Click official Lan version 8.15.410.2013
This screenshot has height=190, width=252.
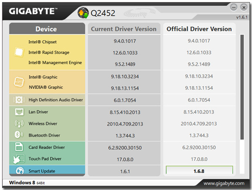point(199,112)
